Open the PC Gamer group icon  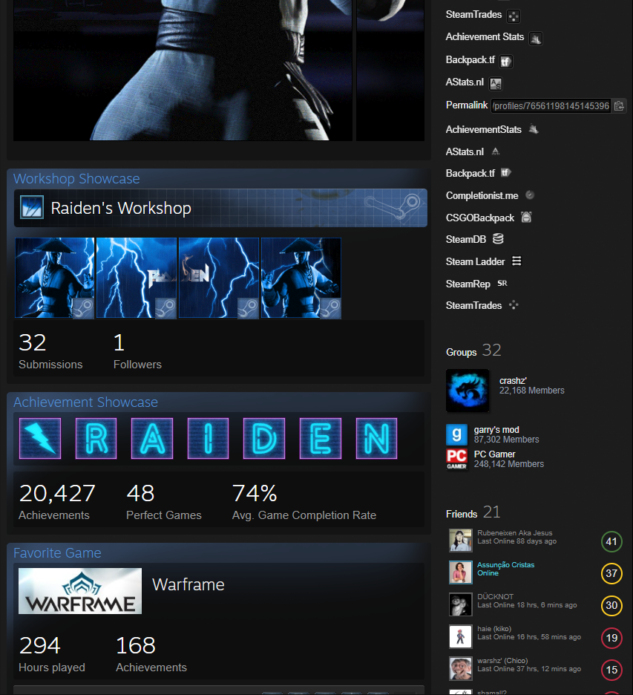pyautogui.click(x=456, y=459)
